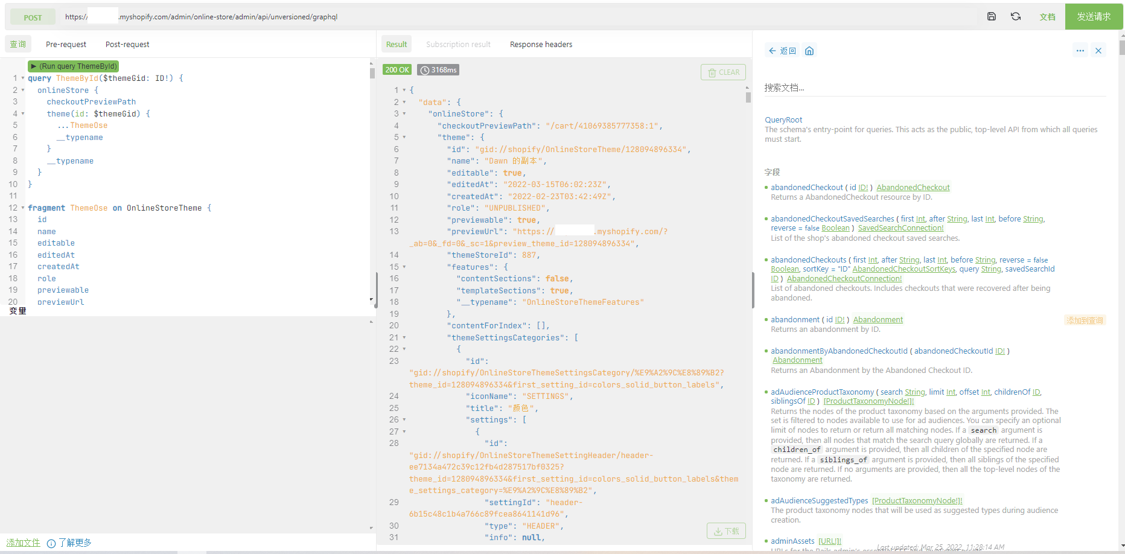Download the response with 下载 button
1125x554 pixels.
726,531
